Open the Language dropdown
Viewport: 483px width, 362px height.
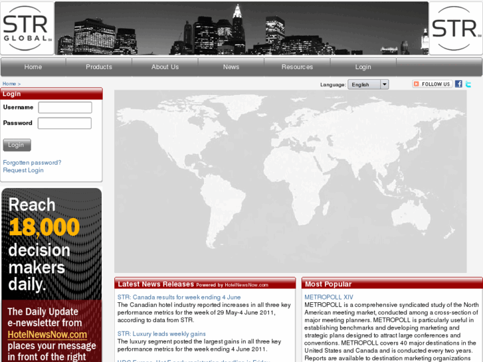pyautogui.click(x=368, y=84)
